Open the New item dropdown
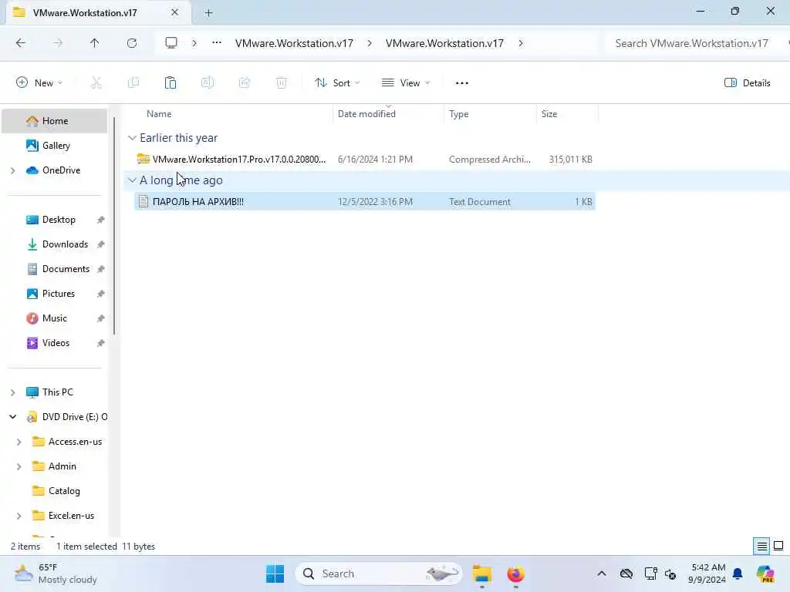Screen dimensions: 790x592 click(x=39, y=82)
